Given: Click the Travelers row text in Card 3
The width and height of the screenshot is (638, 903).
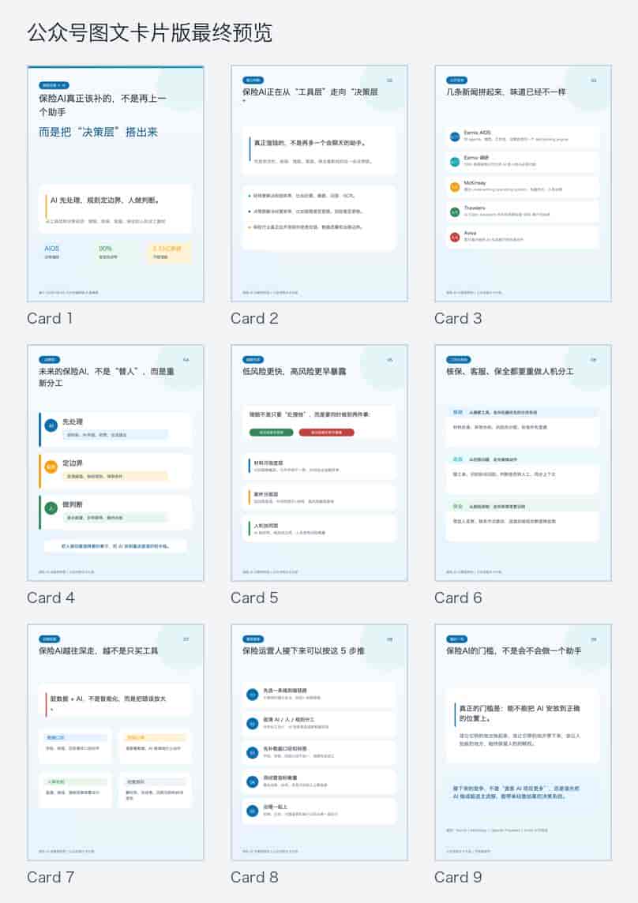Looking at the screenshot, I should [x=507, y=212].
